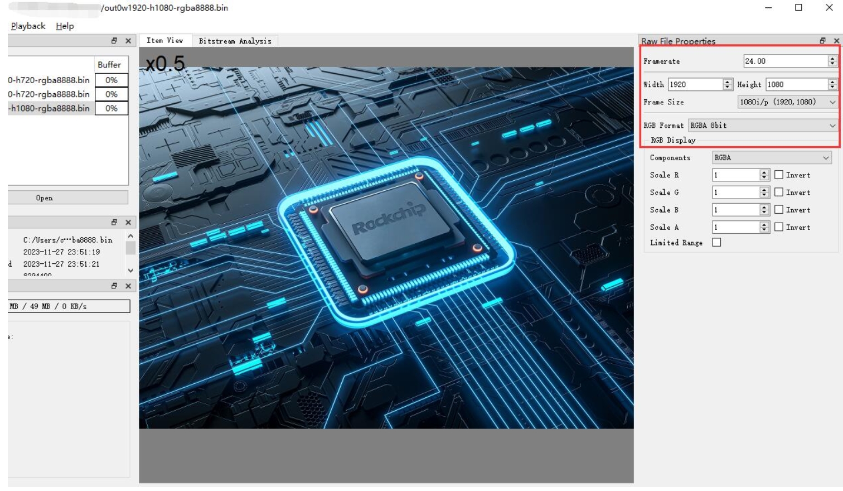Click the Scale A value field
This screenshot has height=491, width=843.
tap(736, 227)
